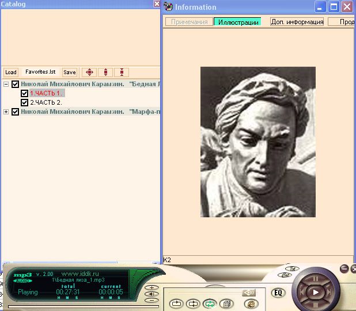Click the Load button in Catalog
The width and height of the screenshot is (356, 311).
[x=10, y=72]
